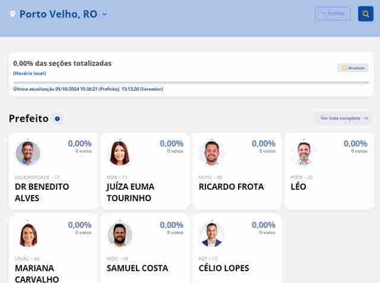The height and width of the screenshot is (283, 380).
Task: Open Juíza Euma Tourinho candidate photo
Action: coord(119,153)
